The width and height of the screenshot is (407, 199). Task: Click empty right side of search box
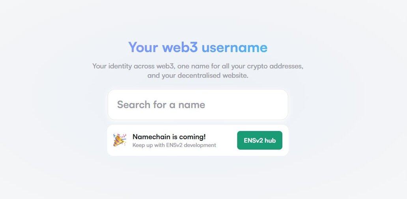[x=249, y=105]
